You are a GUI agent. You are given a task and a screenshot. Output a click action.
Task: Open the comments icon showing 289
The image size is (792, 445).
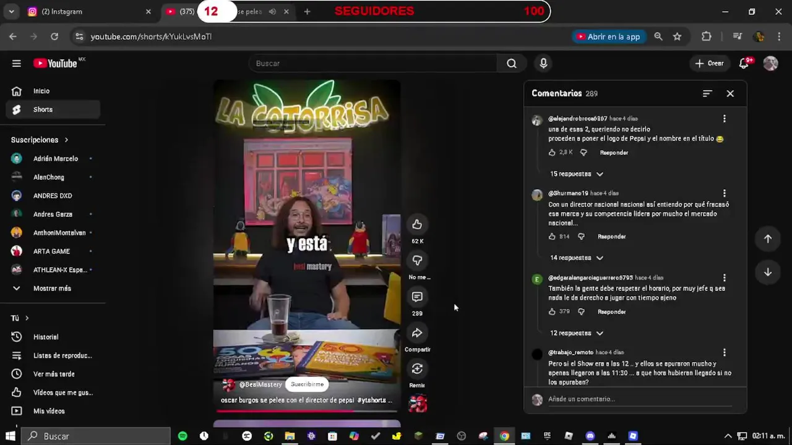pyautogui.click(x=417, y=297)
